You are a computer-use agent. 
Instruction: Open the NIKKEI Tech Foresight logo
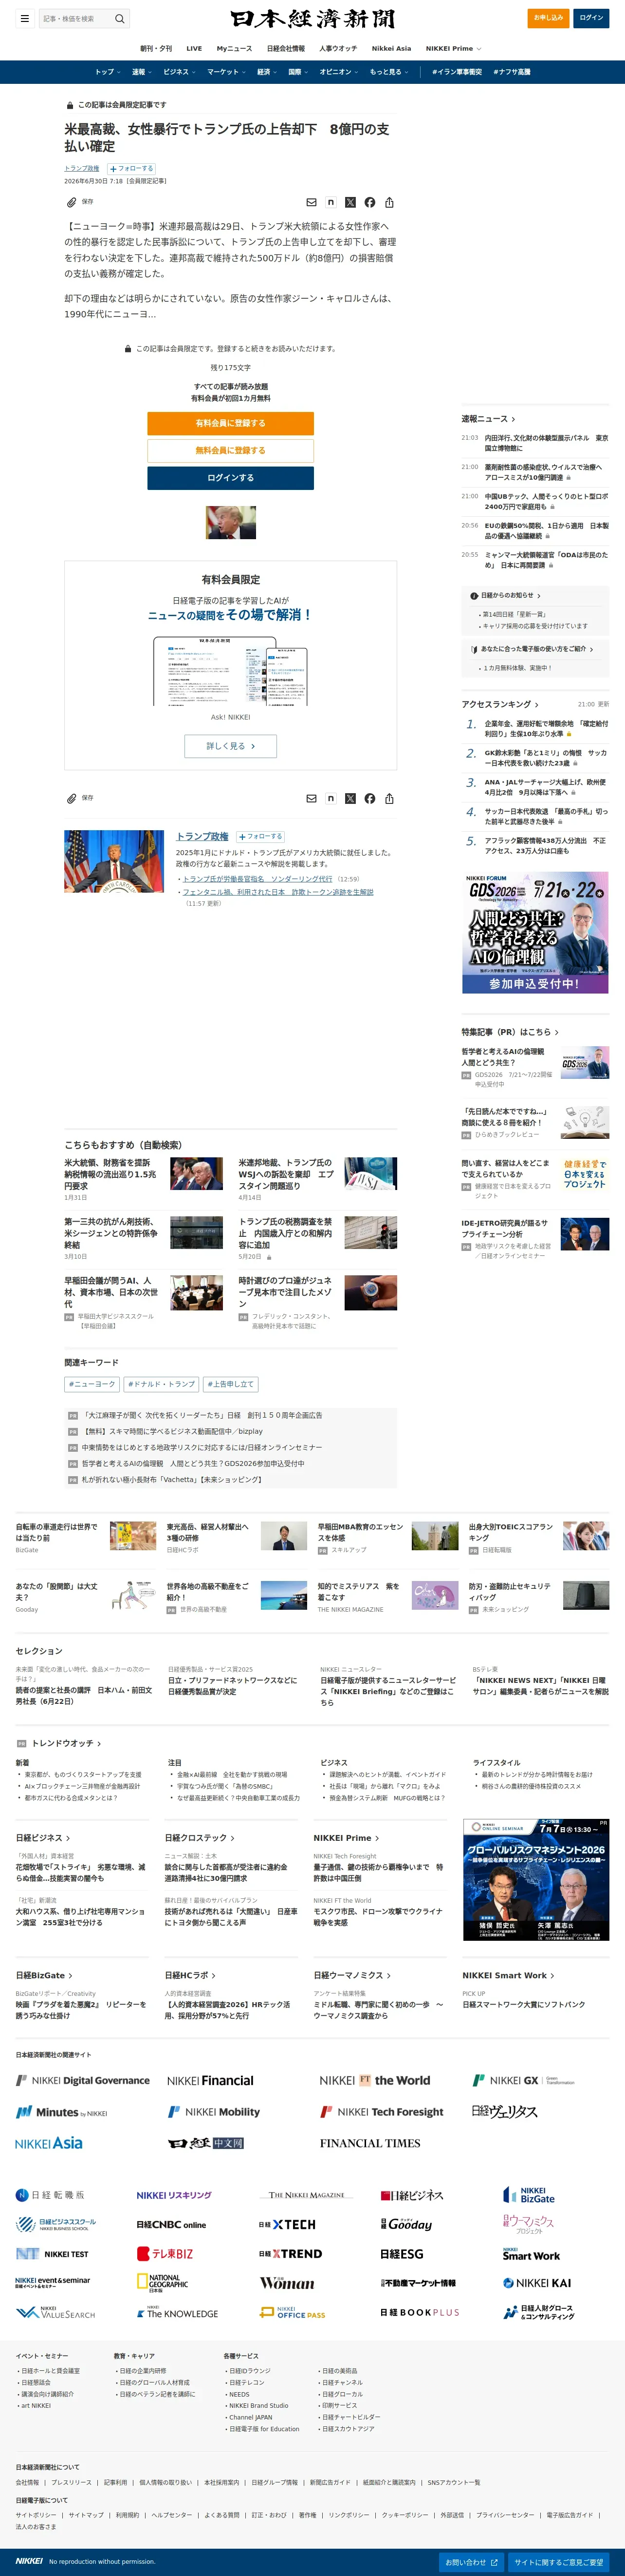click(x=382, y=2112)
